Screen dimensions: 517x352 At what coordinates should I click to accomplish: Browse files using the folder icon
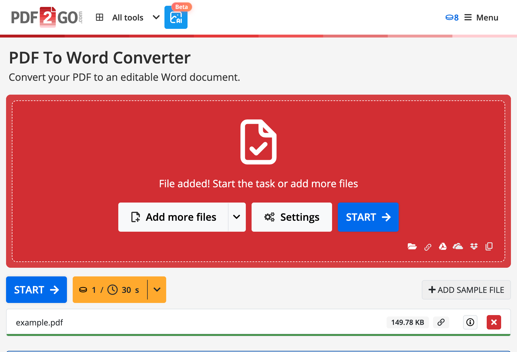(412, 246)
